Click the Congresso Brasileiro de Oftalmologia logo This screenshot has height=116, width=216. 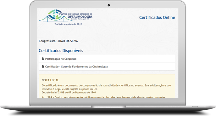[x=66, y=16]
